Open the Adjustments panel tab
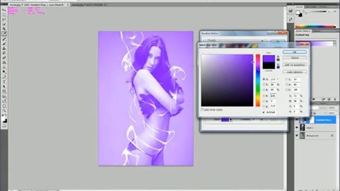Screen dimensions: 340x191 [303, 31]
